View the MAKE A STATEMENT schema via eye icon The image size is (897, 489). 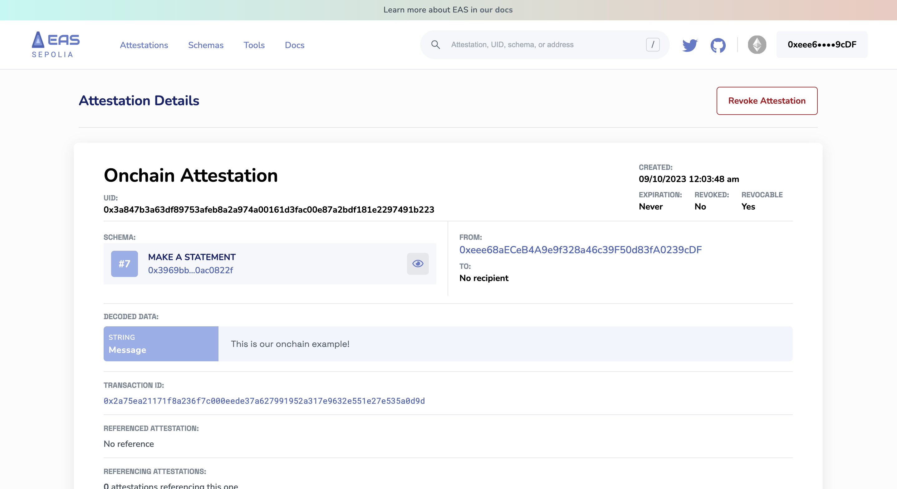coord(418,264)
